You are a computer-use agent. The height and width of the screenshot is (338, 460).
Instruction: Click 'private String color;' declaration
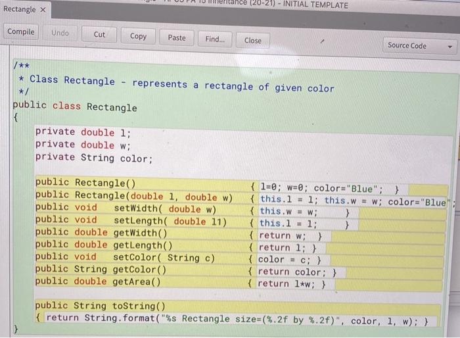(x=94, y=158)
